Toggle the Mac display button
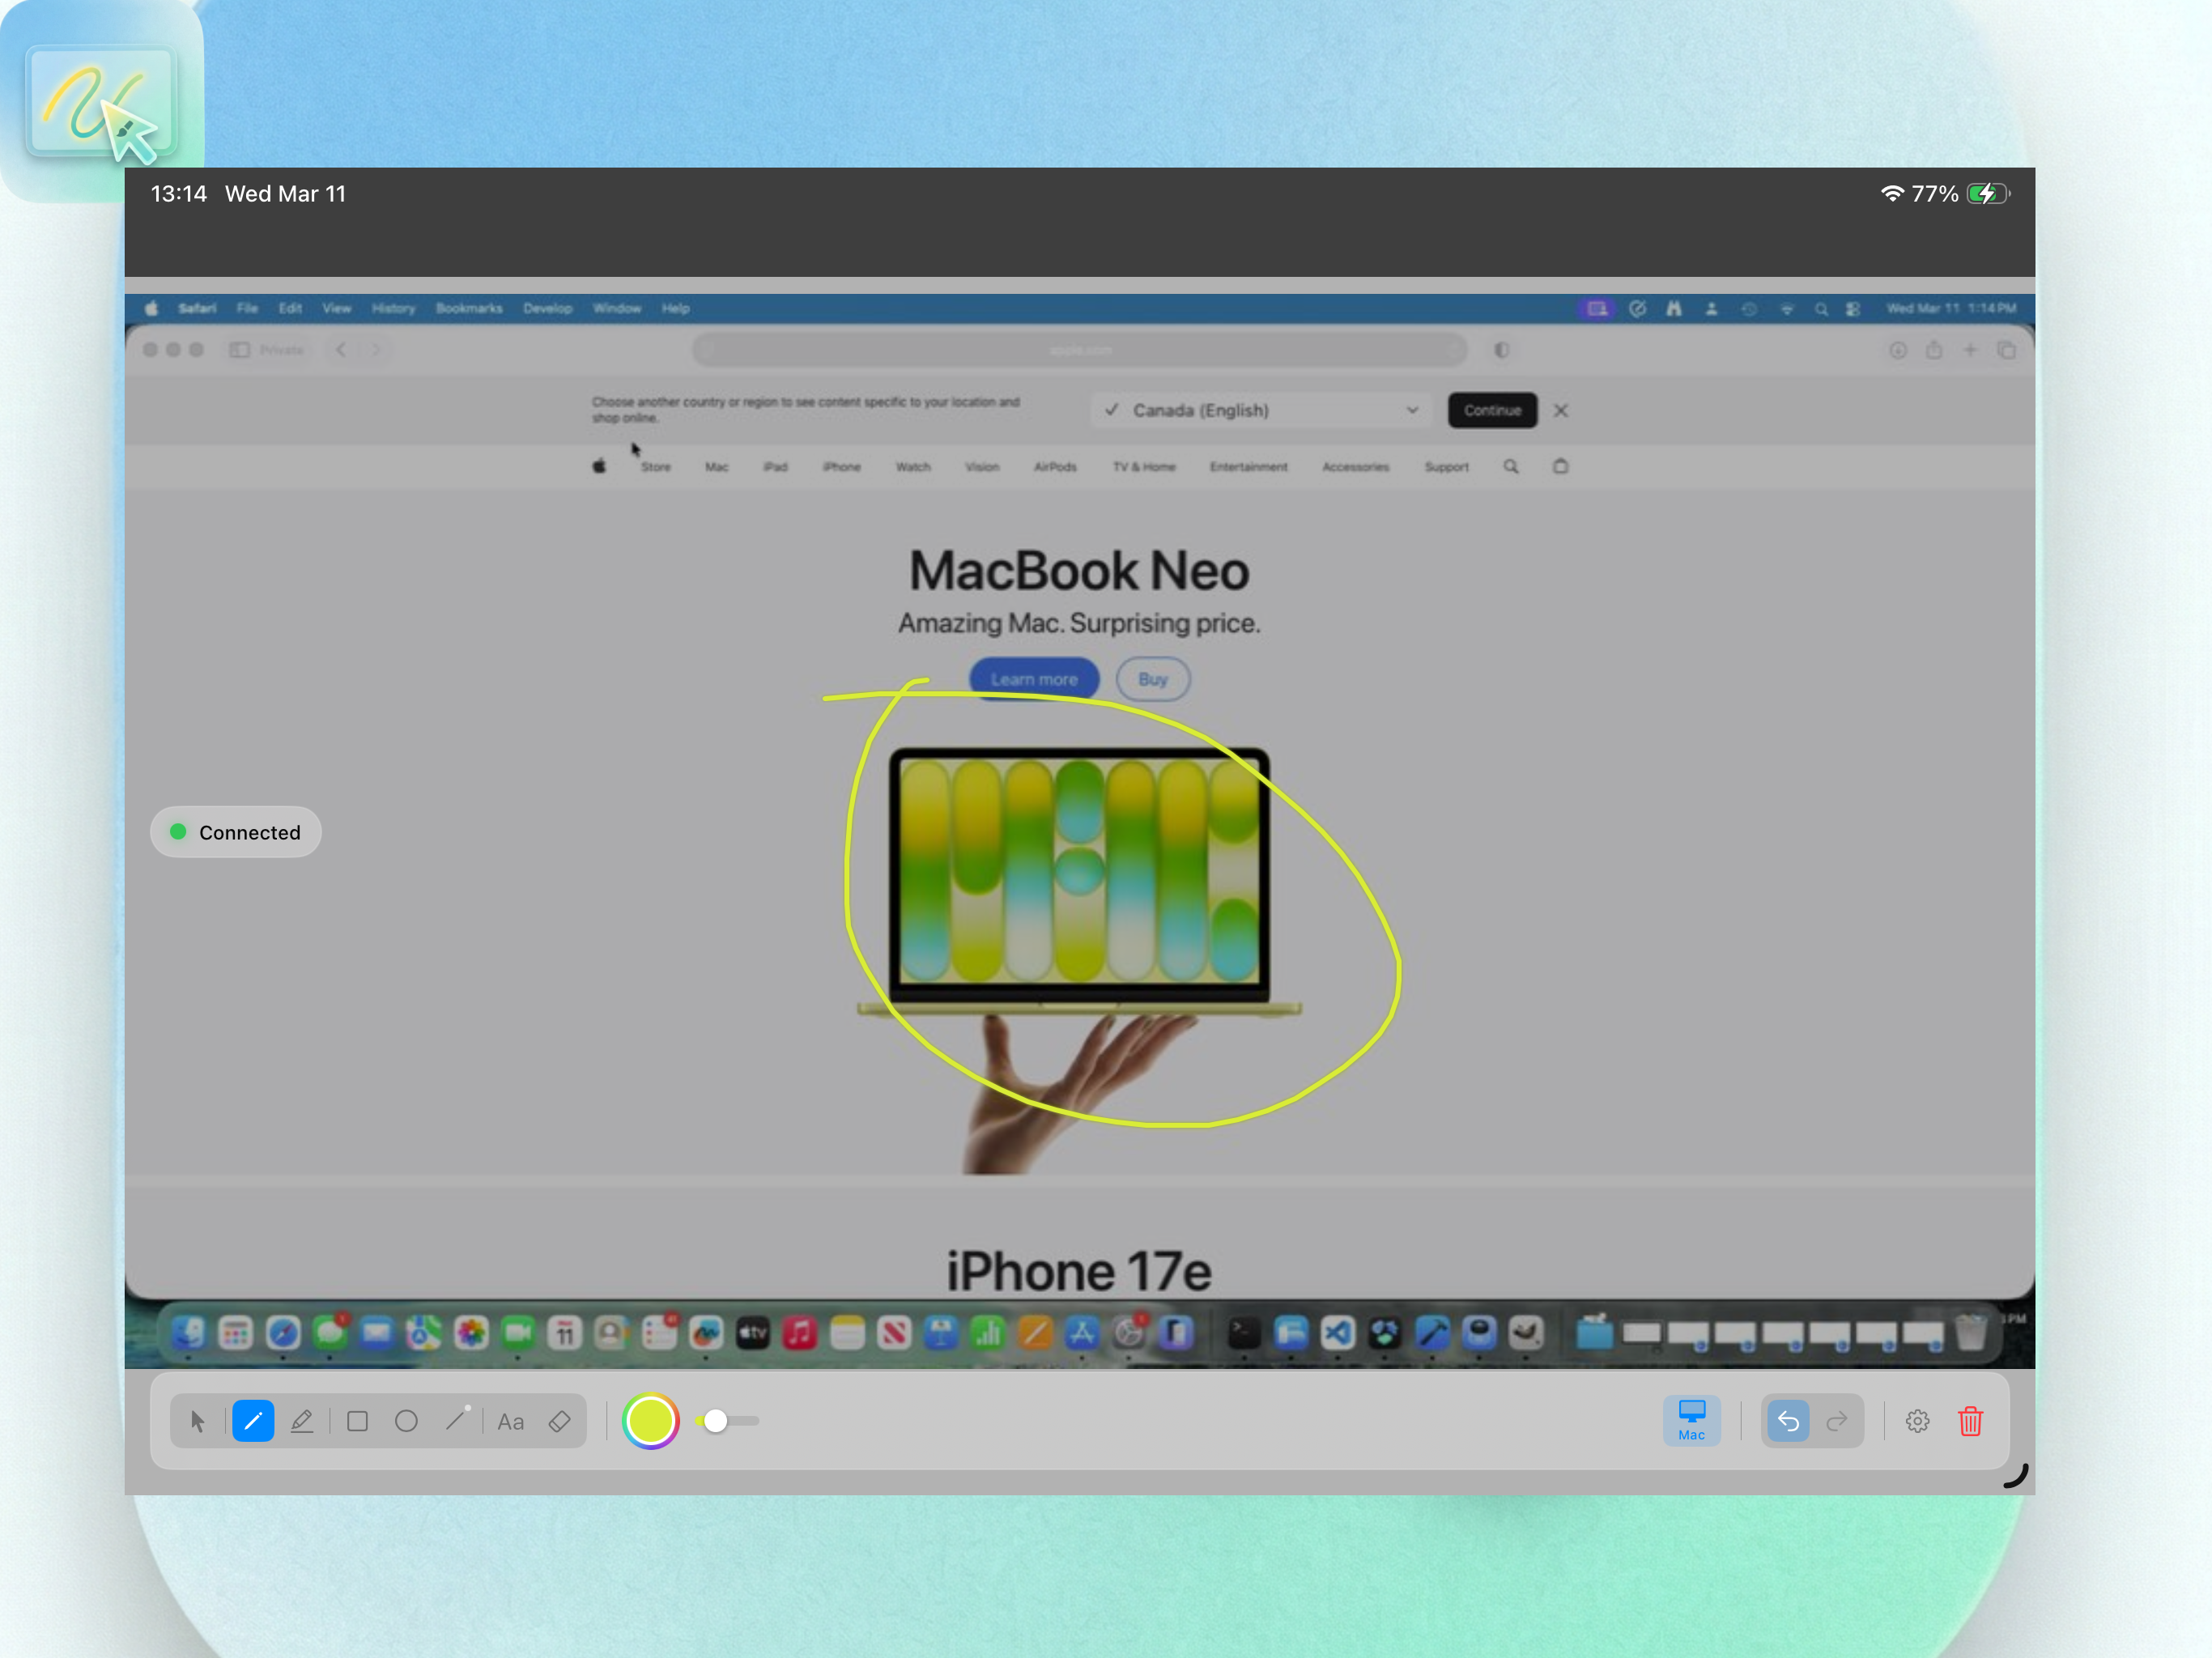The width and height of the screenshot is (2212, 1658). 1692,1420
